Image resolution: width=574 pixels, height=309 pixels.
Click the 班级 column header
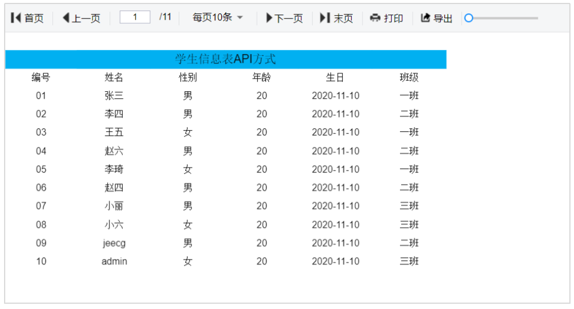coord(409,77)
